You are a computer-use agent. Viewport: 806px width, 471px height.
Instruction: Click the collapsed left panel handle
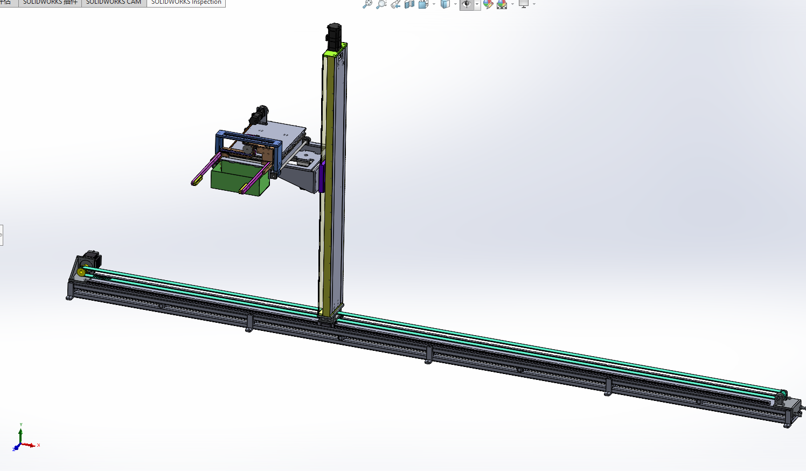click(2, 235)
